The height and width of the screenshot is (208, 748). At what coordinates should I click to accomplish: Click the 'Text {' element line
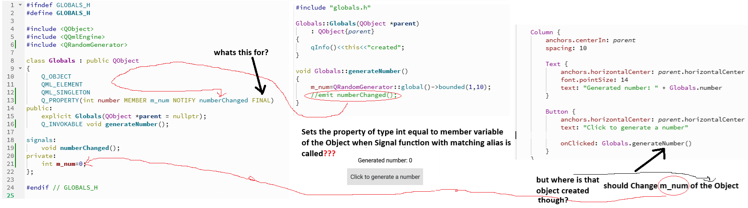click(557, 64)
